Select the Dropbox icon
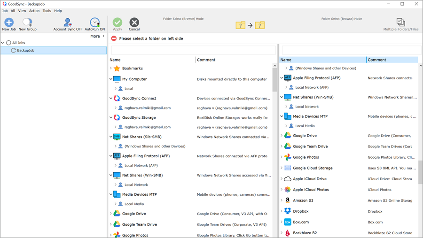Image resolution: width=423 pixels, height=238 pixels. coord(288,211)
